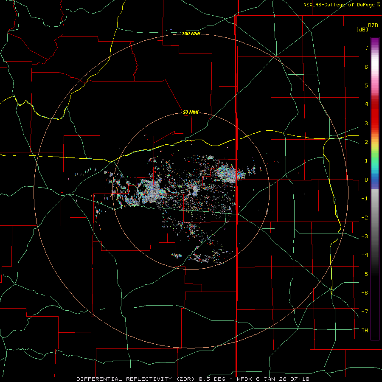The image size is (382, 382).
Task: Click the legend value 0
Action: [366, 180]
